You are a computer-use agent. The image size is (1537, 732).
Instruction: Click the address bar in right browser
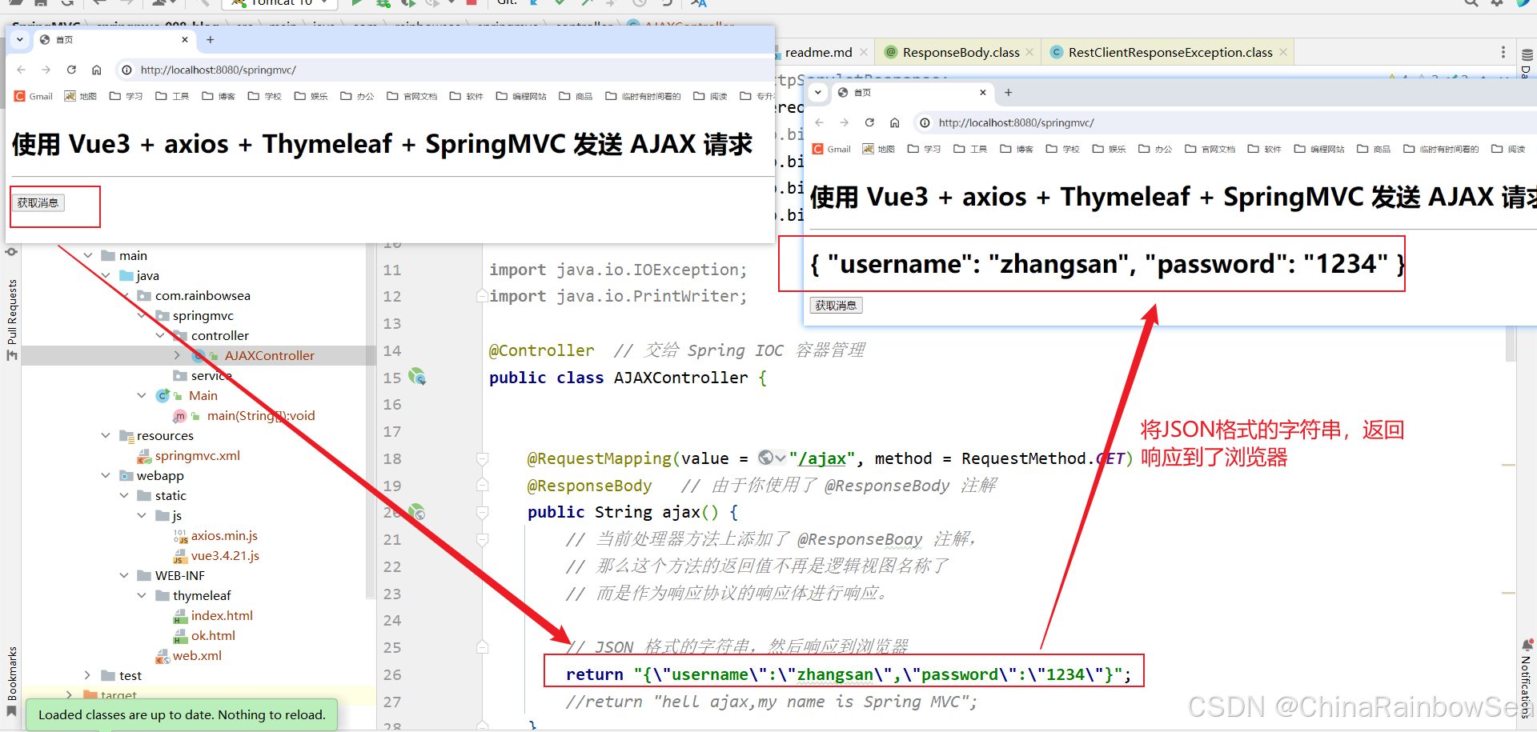point(1225,122)
